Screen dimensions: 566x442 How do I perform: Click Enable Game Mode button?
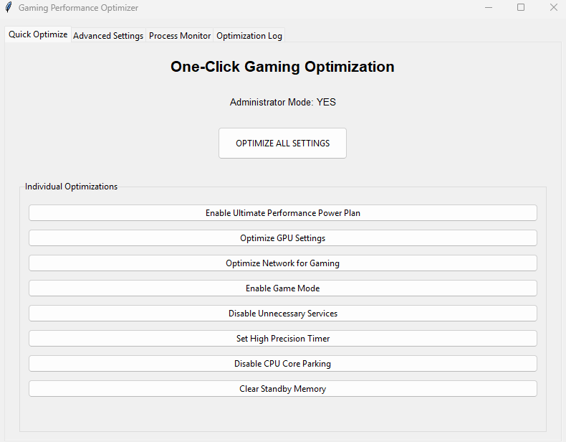tap(283, 288)
